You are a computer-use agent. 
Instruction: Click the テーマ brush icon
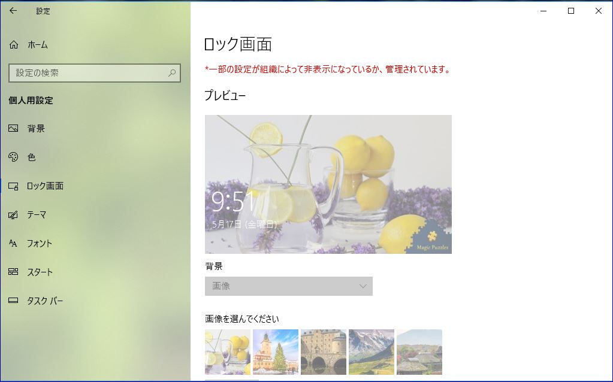point(13,215)
